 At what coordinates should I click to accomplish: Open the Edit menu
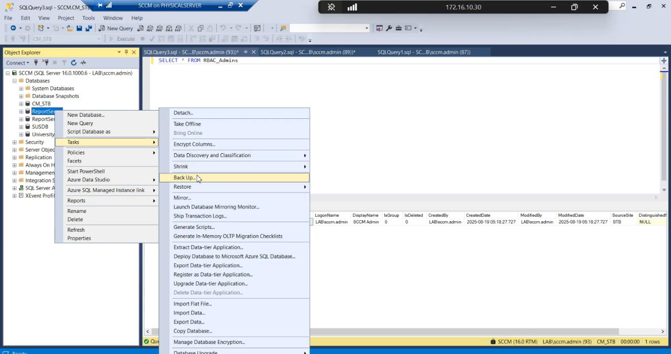click(25, 18)
